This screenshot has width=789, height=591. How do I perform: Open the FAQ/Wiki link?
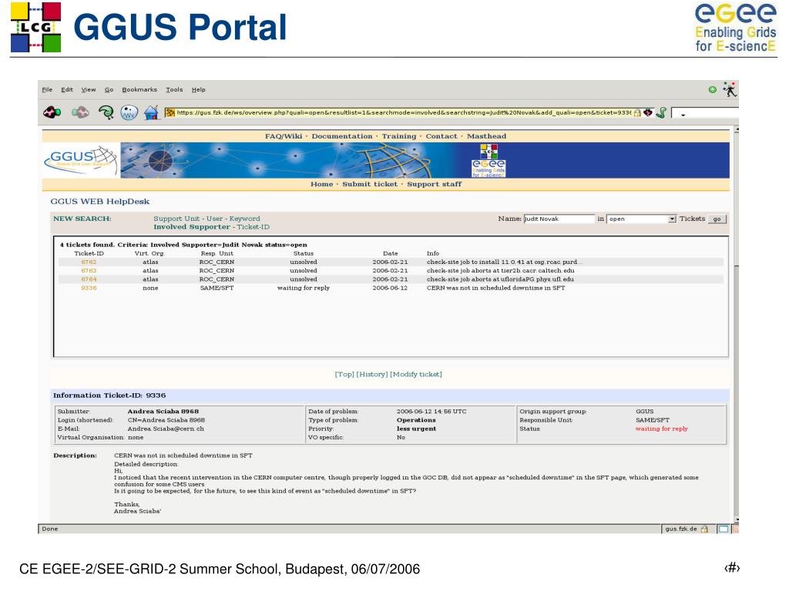pos(284,136)
